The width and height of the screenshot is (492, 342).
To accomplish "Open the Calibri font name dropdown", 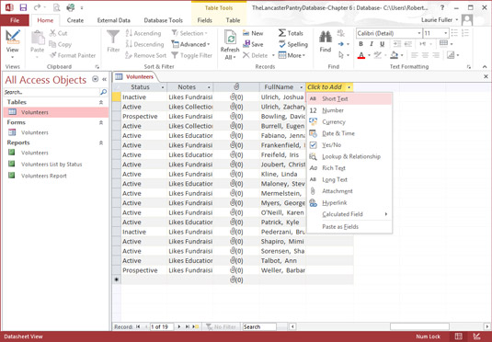I will [x=419, y=33].
